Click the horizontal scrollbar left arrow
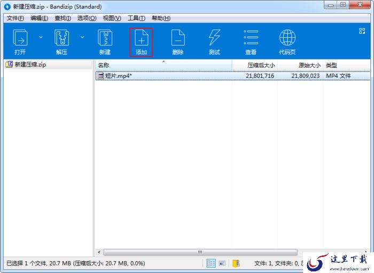This screenshot has height=273, width=374. (x=99, y=252)
